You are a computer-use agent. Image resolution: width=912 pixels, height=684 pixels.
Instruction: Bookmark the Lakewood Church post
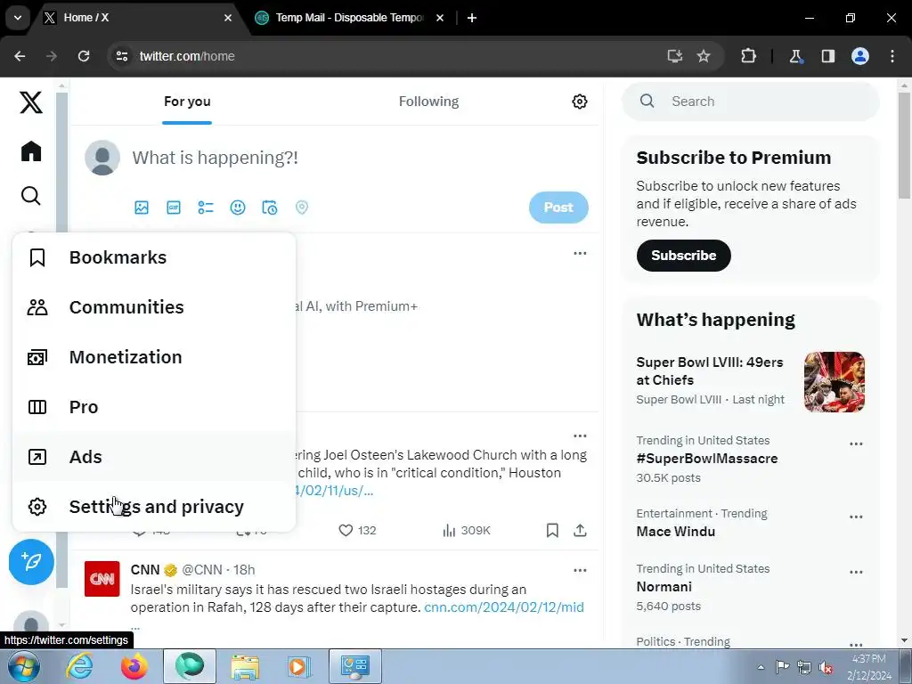[552, 531]
